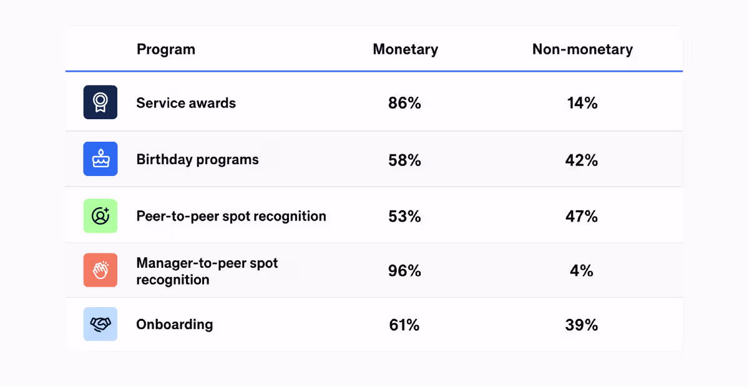Select the Monetary column header
Screen dimensions: 749x387
pos(406,49)
